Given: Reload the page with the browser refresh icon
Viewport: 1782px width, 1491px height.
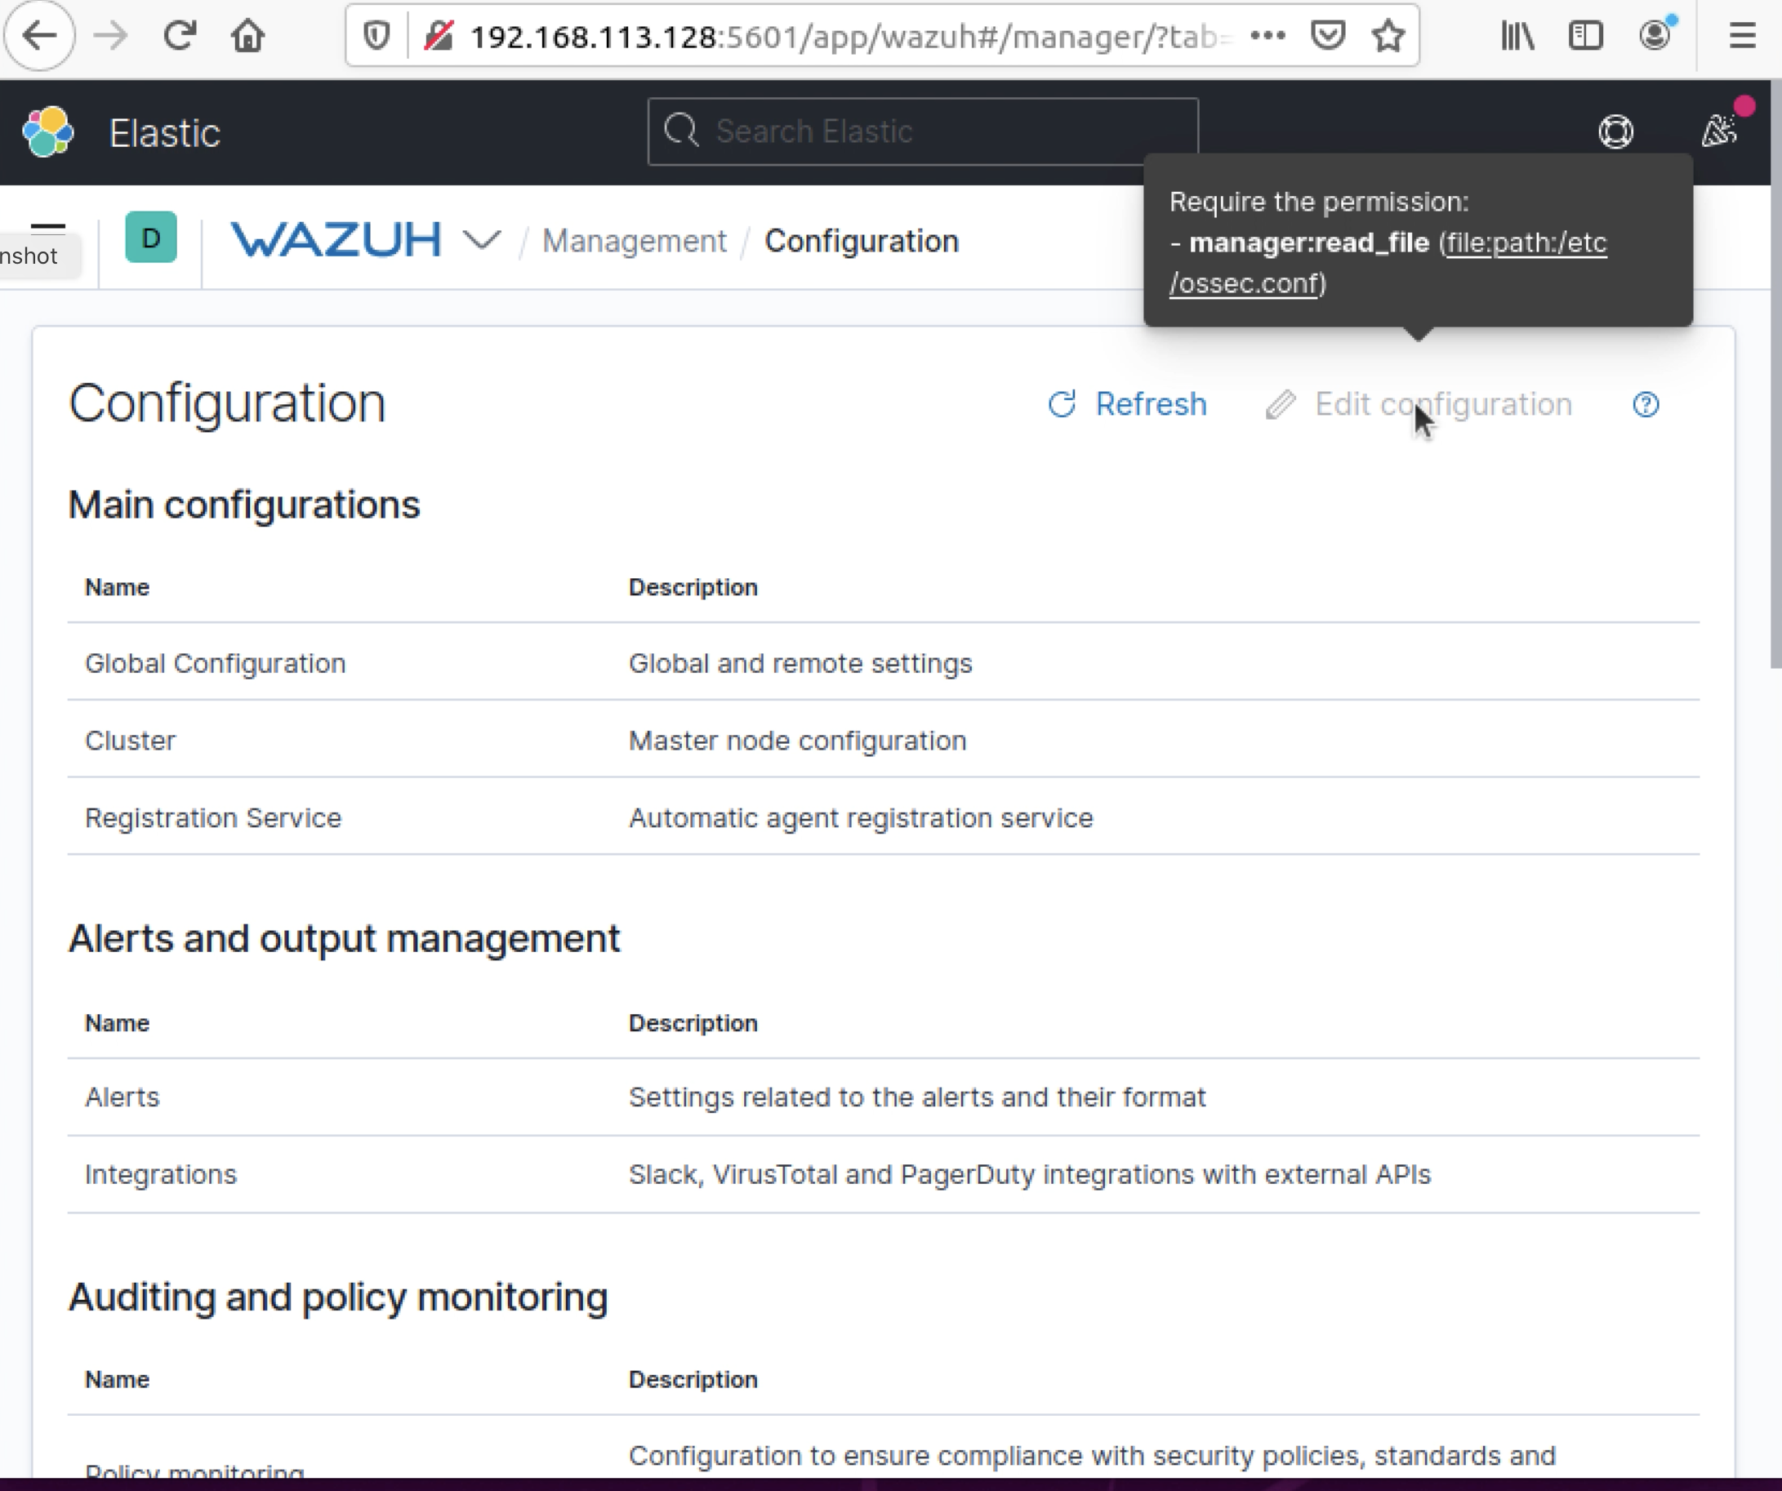Looking at the screenshot, I should click(x=179, y=35).
